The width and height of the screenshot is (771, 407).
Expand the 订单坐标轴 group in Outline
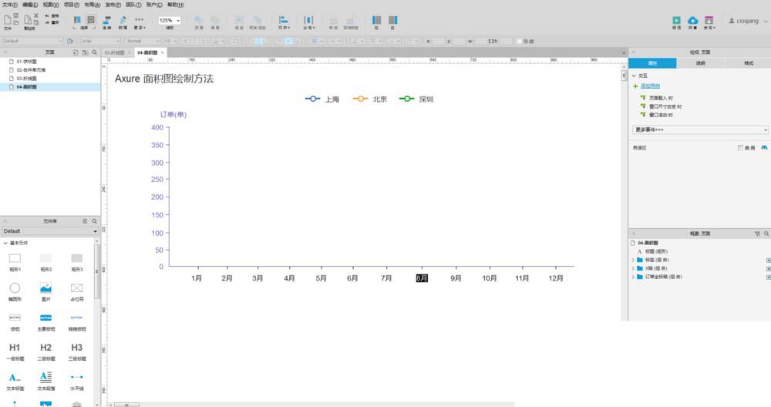point(633,277)
